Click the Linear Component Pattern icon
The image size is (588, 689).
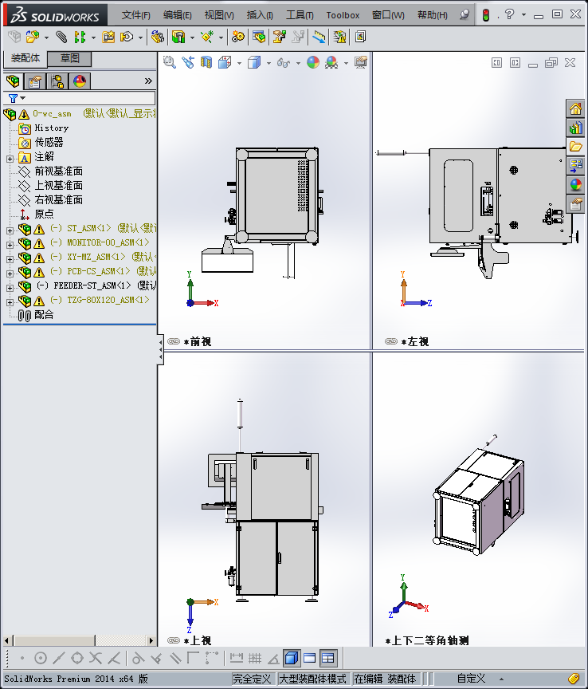coord(80,37)
